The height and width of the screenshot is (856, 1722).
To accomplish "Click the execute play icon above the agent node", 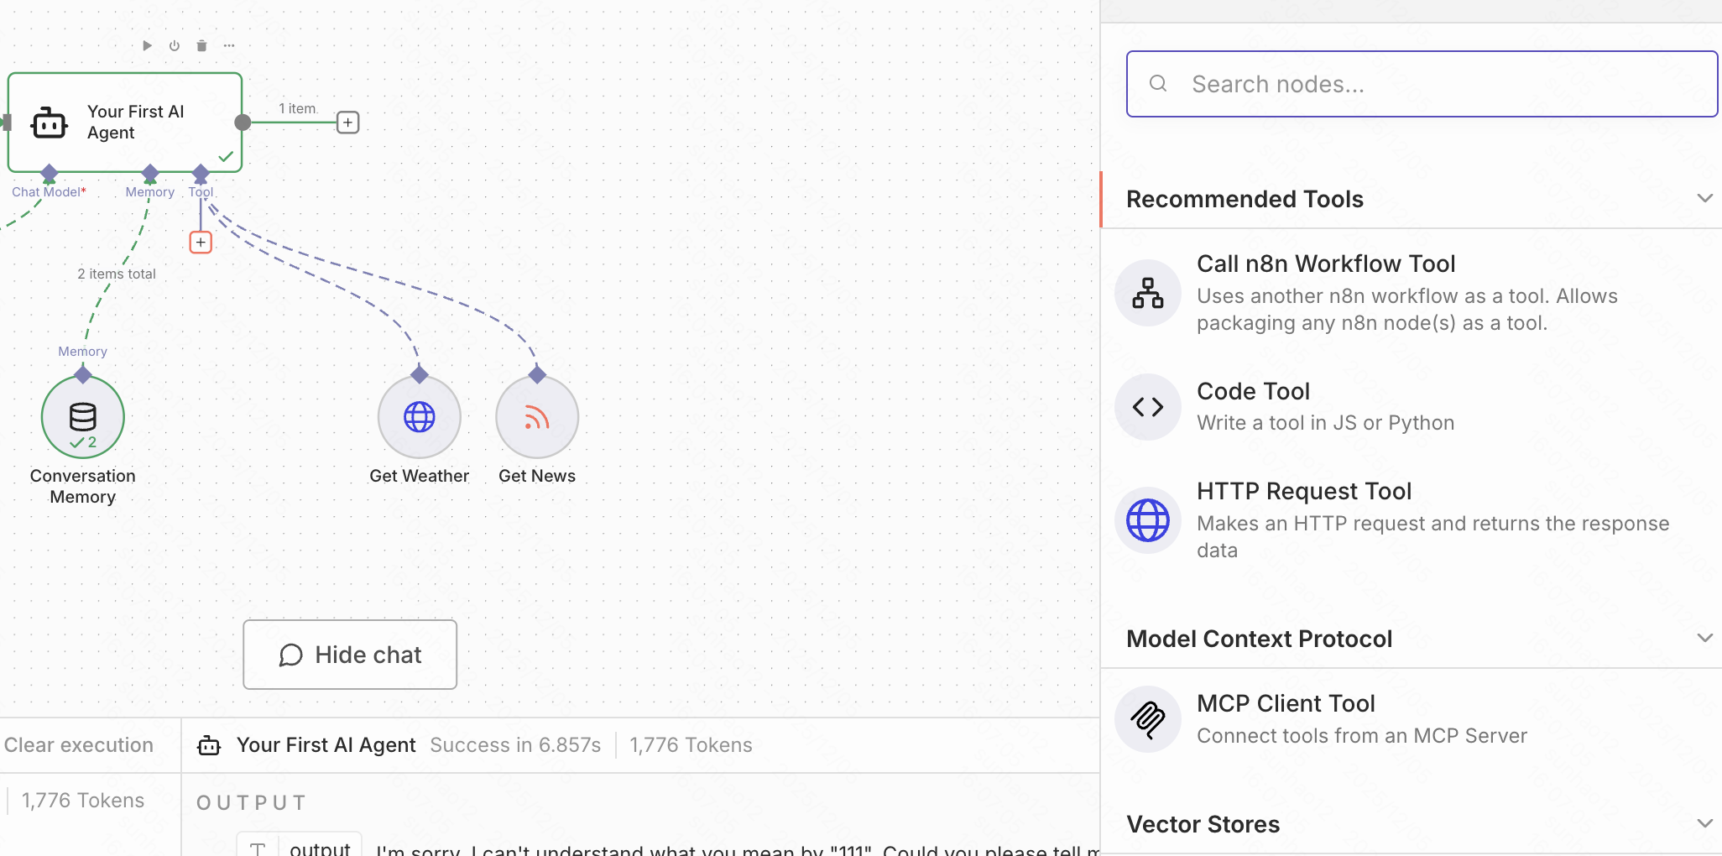I will pos(147,45).
